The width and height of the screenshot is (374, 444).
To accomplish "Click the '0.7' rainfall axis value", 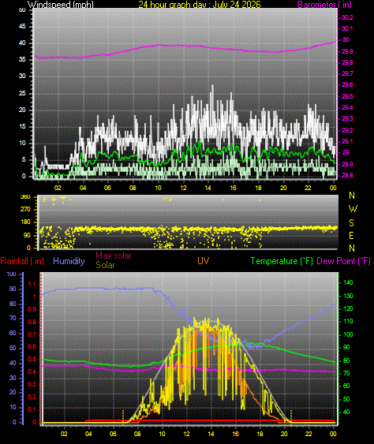I will (32, 334).
